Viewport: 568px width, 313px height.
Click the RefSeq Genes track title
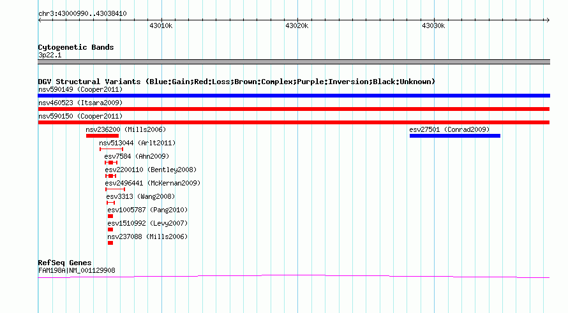(x=64, y=263)
